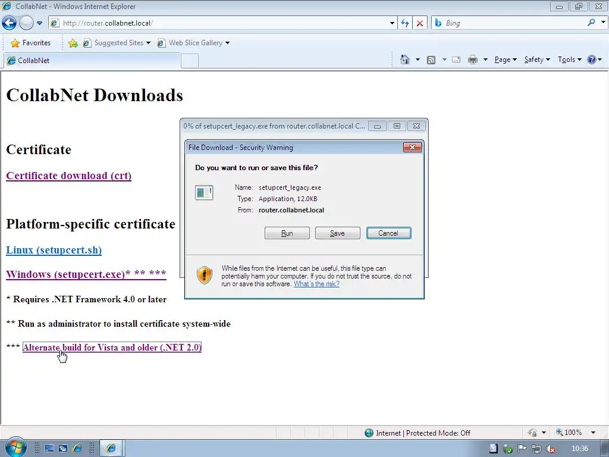
Task: Click the Cancel button in dialog
Action: pyautogui.click(x=388, y=233)
